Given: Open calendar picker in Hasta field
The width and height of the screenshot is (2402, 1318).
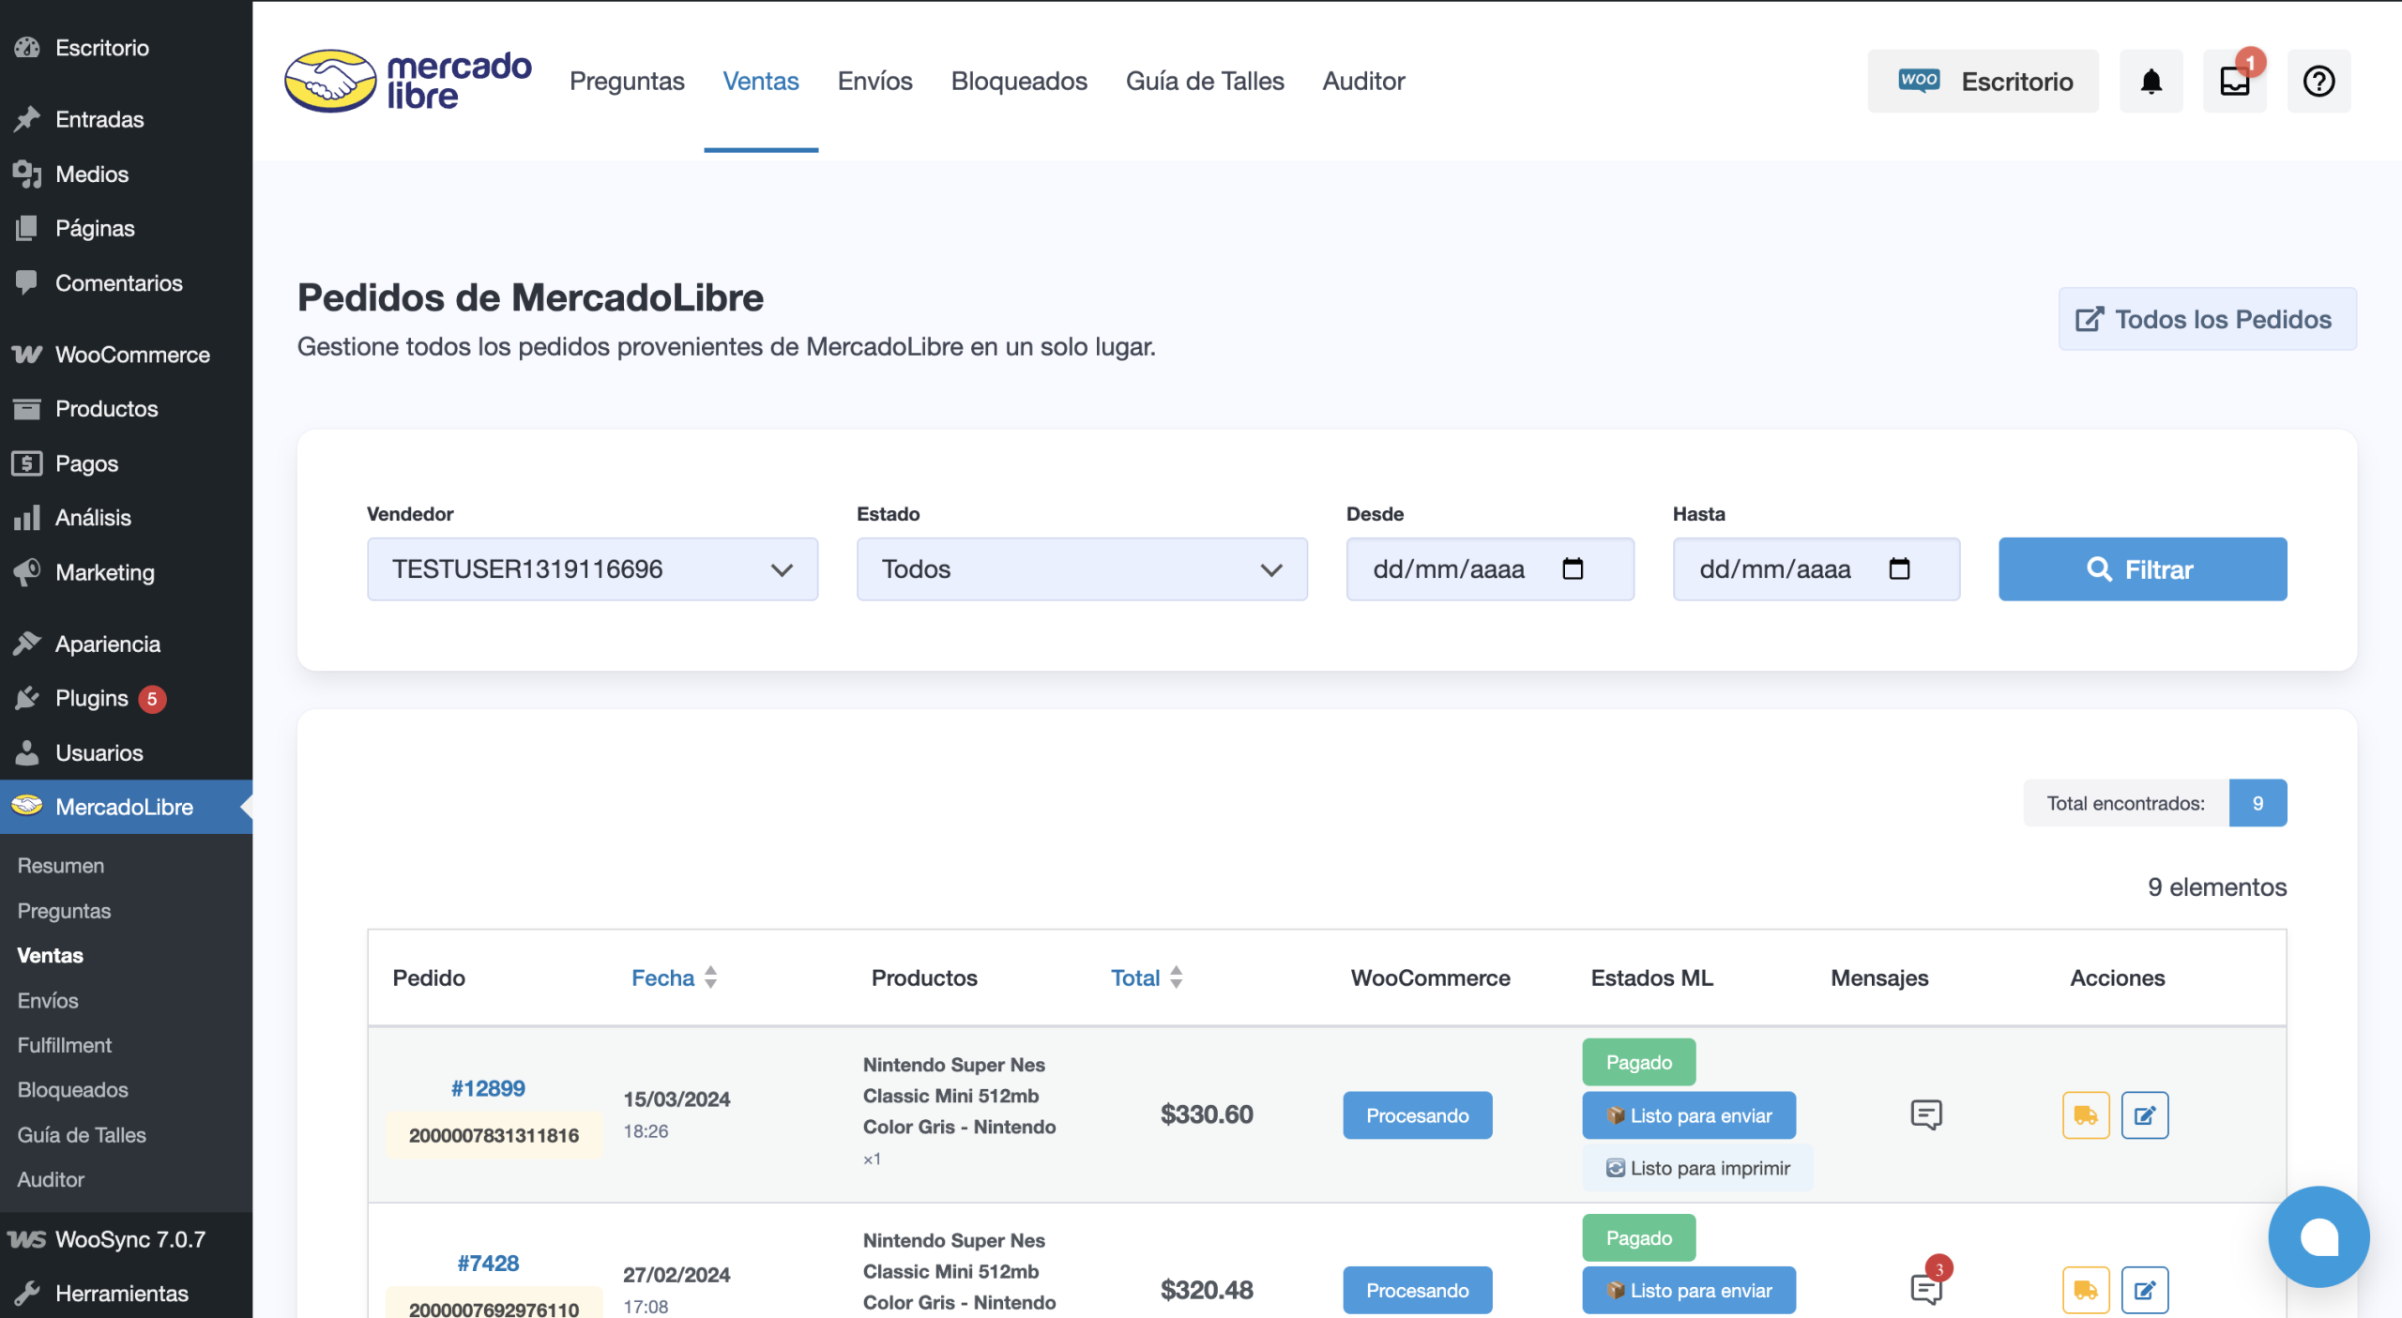Looking at the screenshot, I should (x=1899, y=568).
